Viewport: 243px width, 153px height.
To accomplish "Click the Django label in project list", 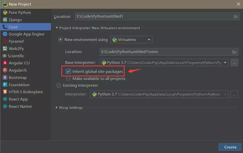I will point(15,20).
